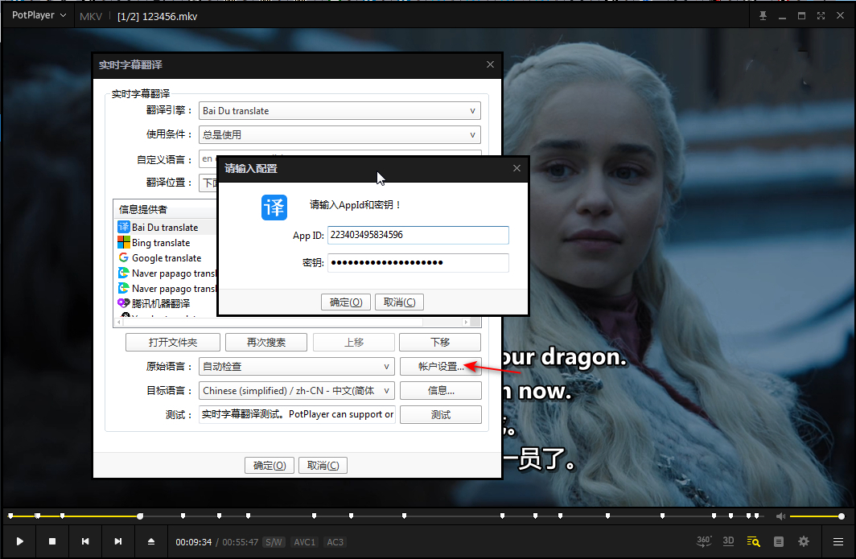Click the 帐户设置... button
The height and width of the screenshot is (559, 856).
(440, 367)
